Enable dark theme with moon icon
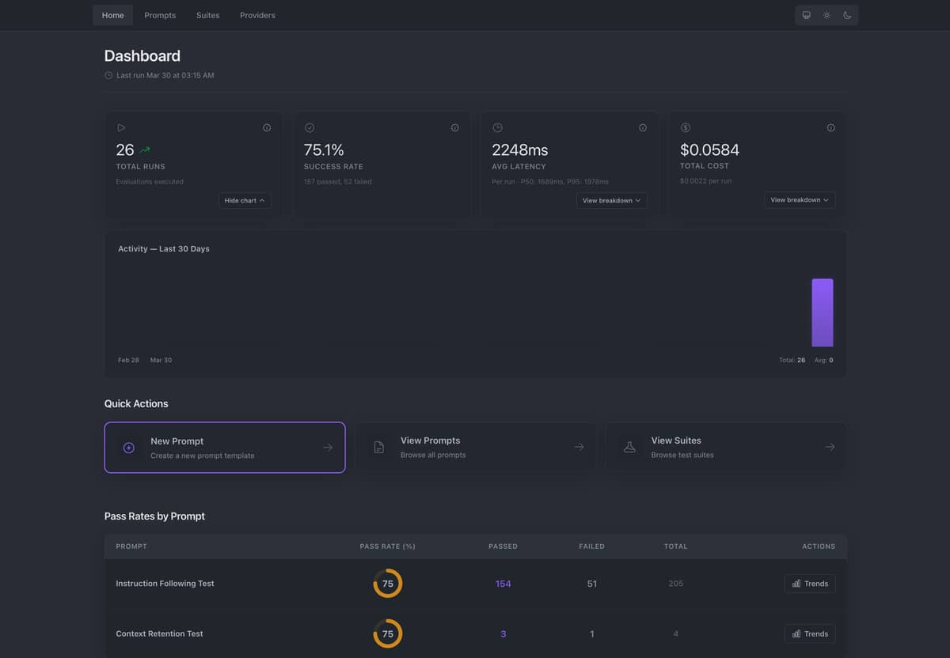This screenshot has width=950, height=658. 847,15
